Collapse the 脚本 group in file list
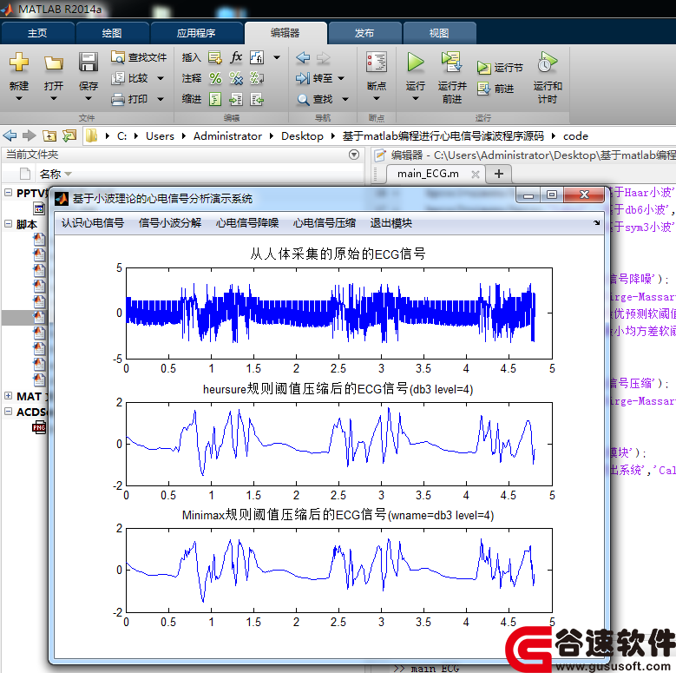The width and height of the screenshot is (676, 673). point(8,223)
